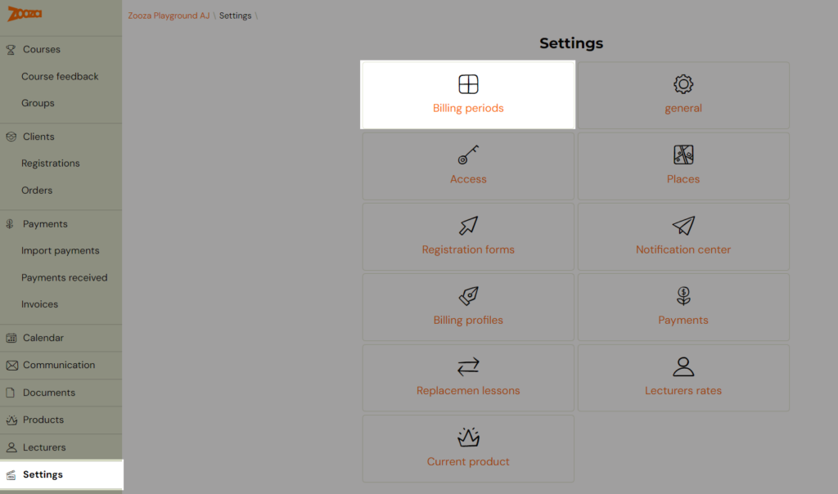
Task: Open the Lecturers rates person icon
Action: tap(683, 366)
